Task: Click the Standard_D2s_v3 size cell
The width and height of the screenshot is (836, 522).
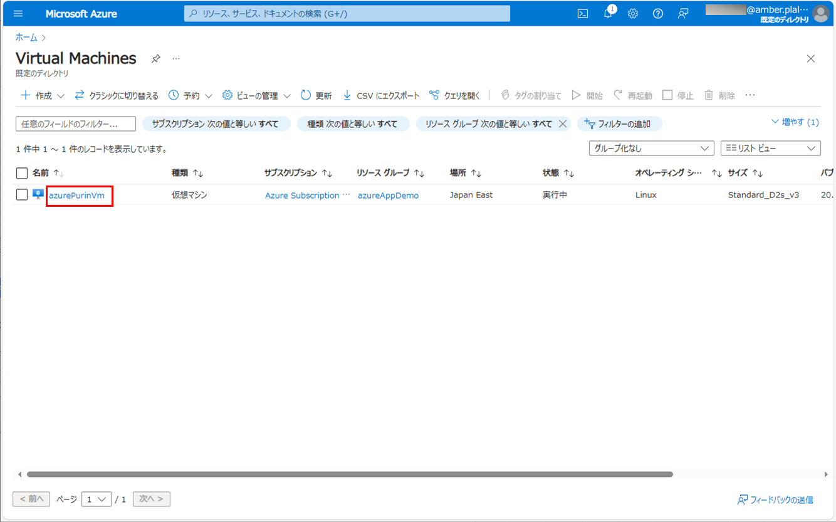Action: pyautogui.click(x=763, y=195)
